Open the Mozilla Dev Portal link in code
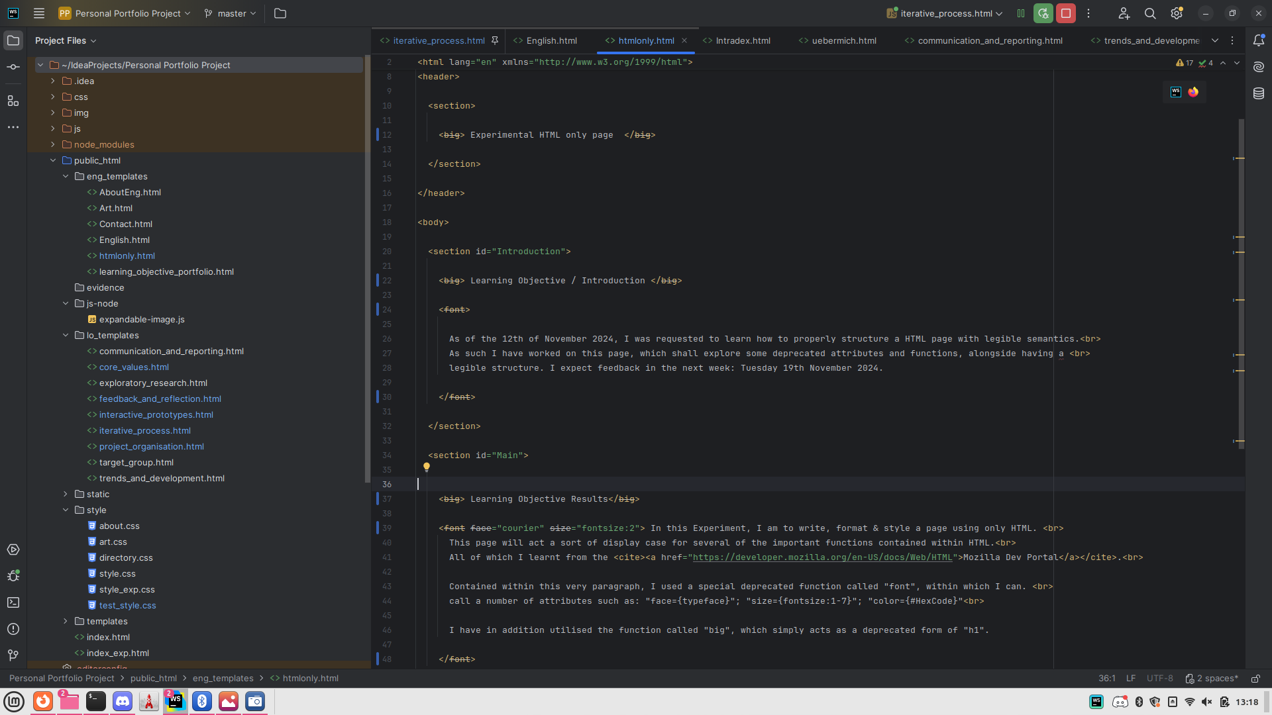The width and height of the screenshot is (1272, 715). tap(821, 557)
